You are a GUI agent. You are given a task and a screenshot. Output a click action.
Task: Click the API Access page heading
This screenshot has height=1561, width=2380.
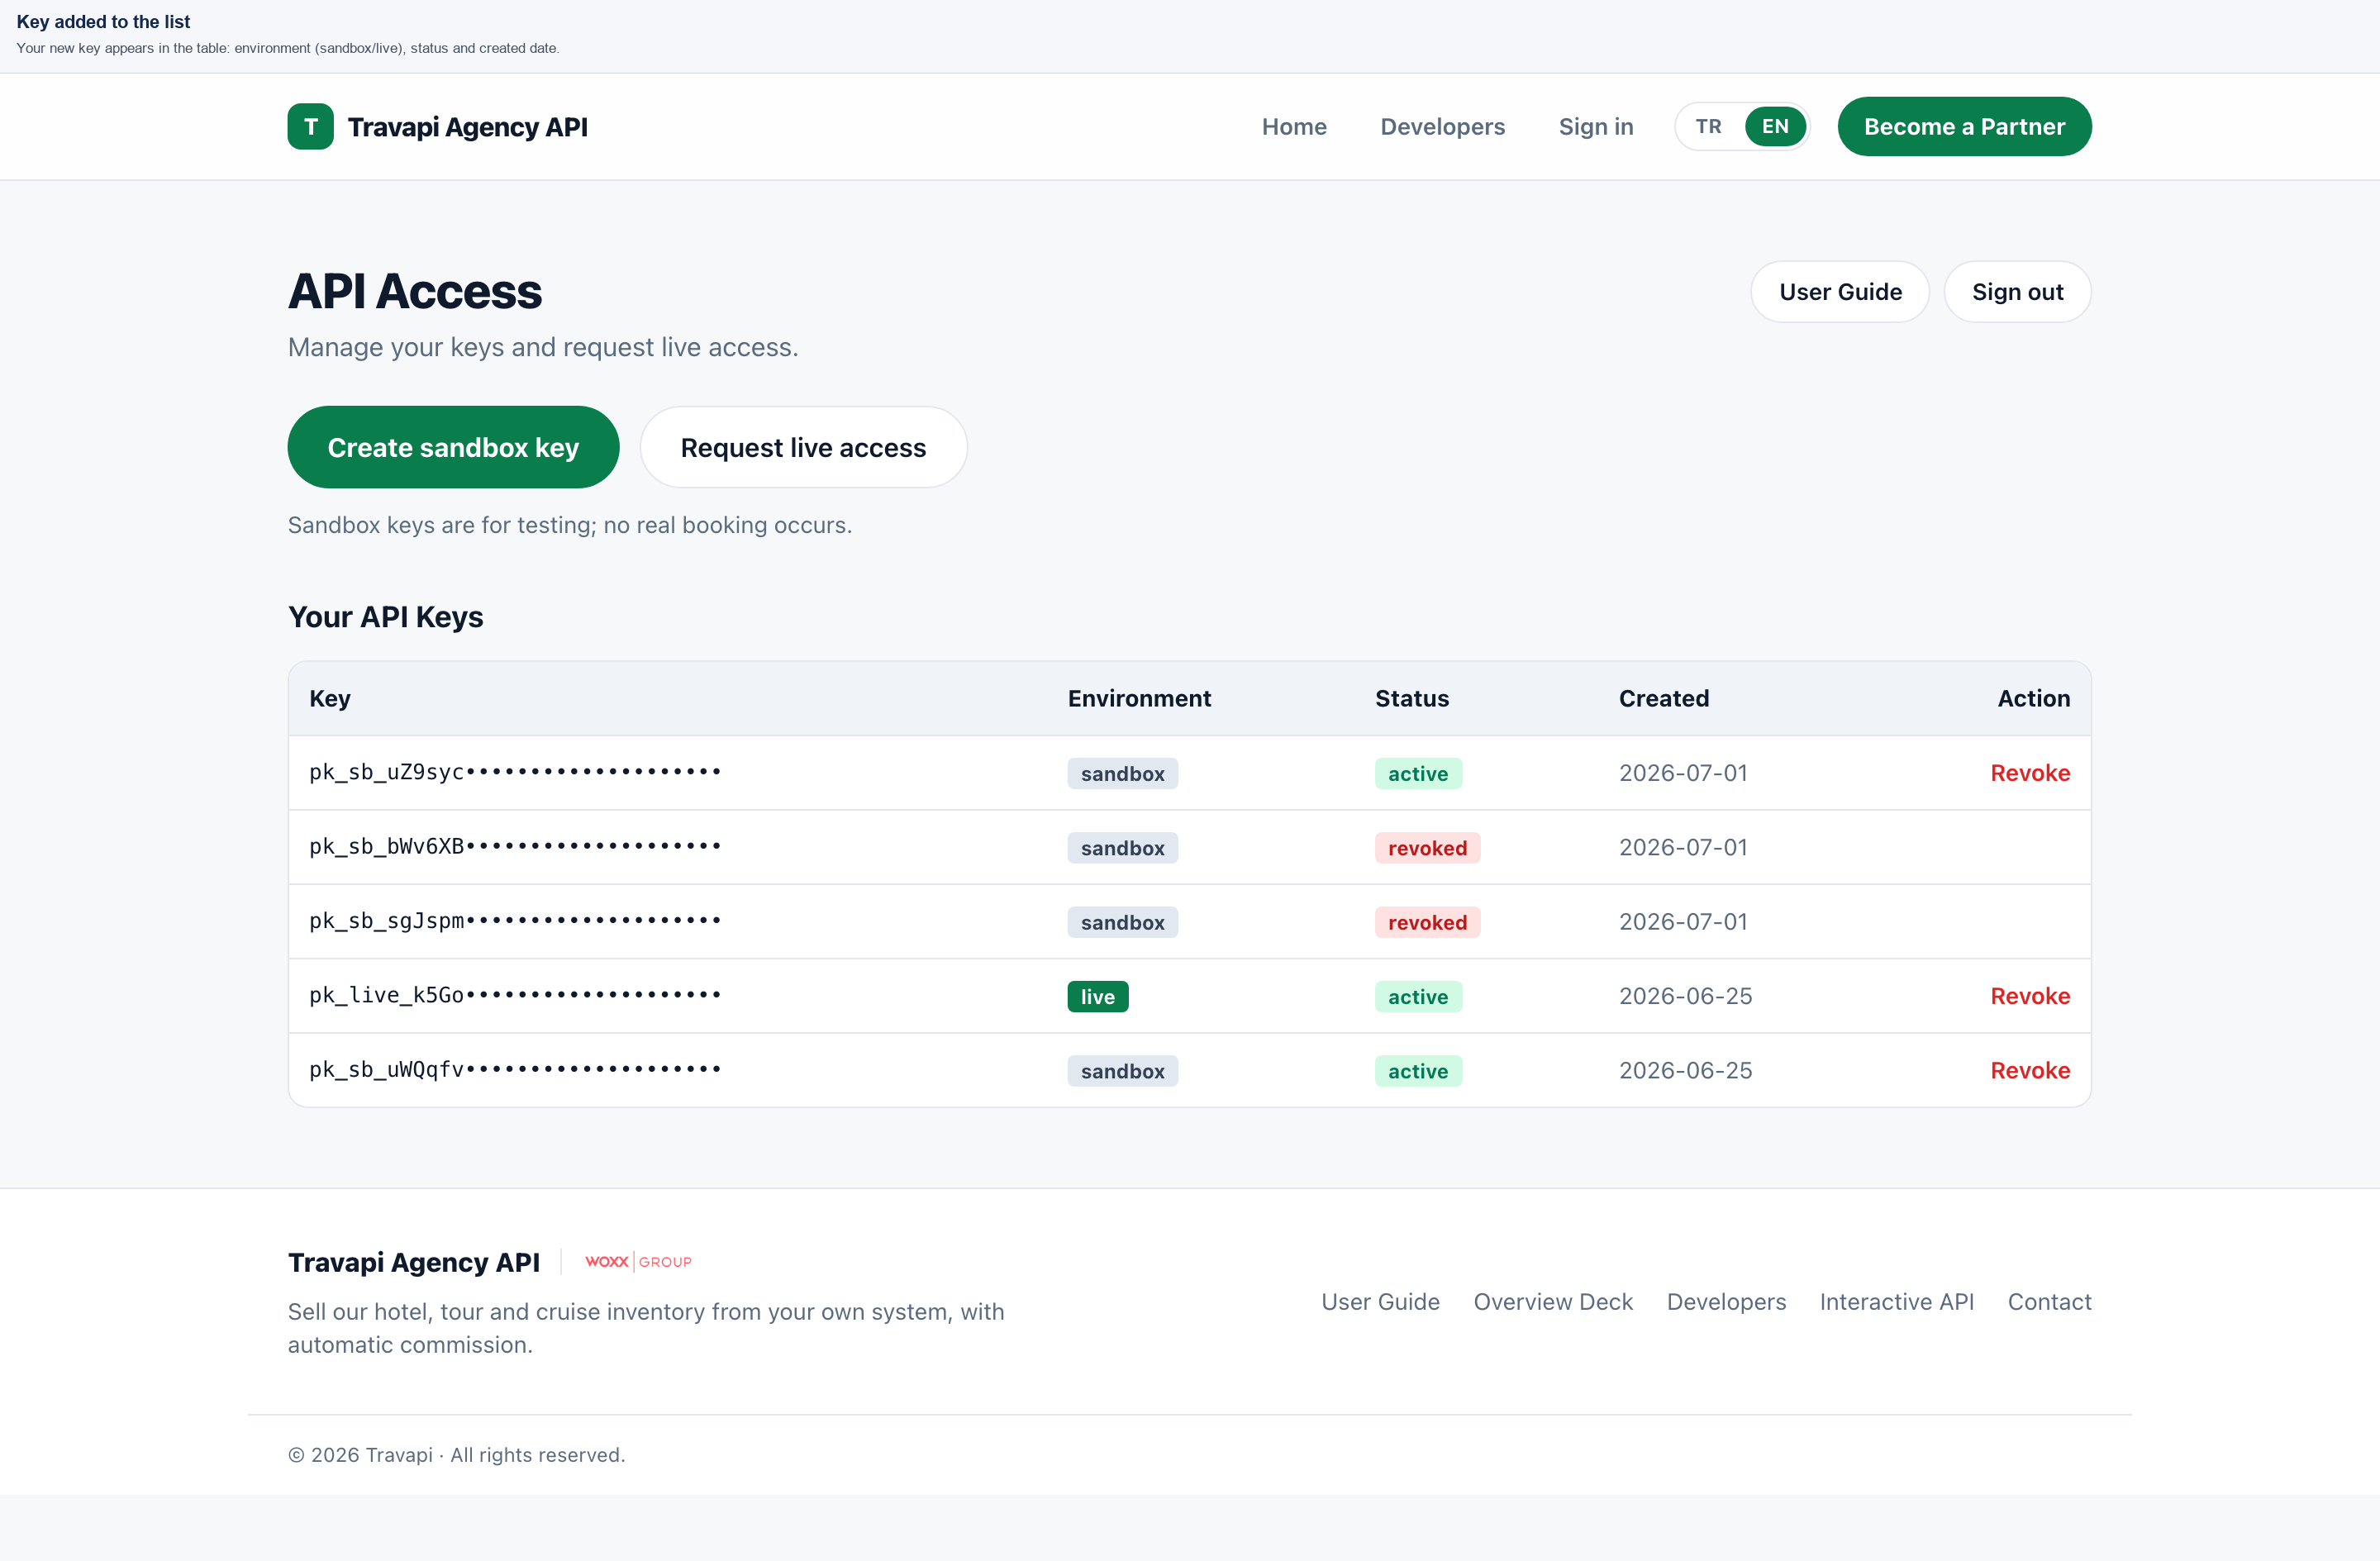[415, 291]
